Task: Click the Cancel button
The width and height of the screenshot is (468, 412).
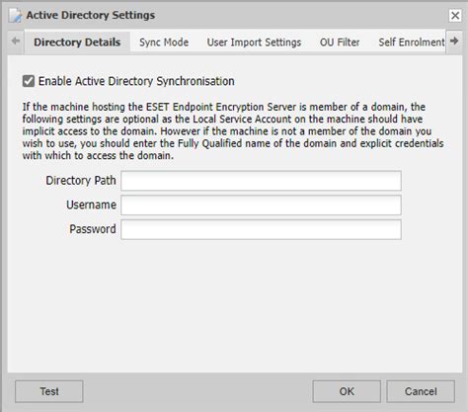Action: tap(421, 391)
